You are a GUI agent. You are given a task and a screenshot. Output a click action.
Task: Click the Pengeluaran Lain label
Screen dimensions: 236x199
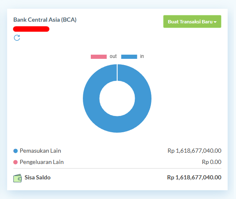(42, 162)
